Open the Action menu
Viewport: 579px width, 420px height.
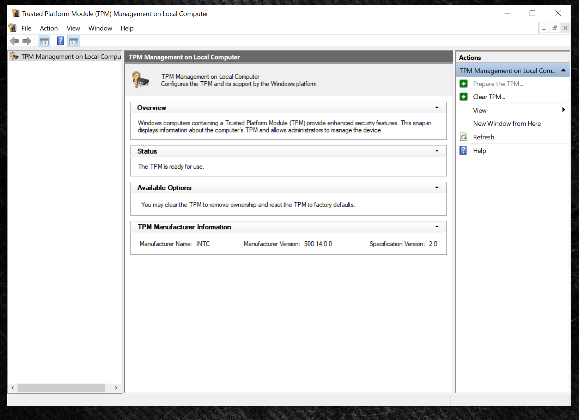(x=49, y=28)
